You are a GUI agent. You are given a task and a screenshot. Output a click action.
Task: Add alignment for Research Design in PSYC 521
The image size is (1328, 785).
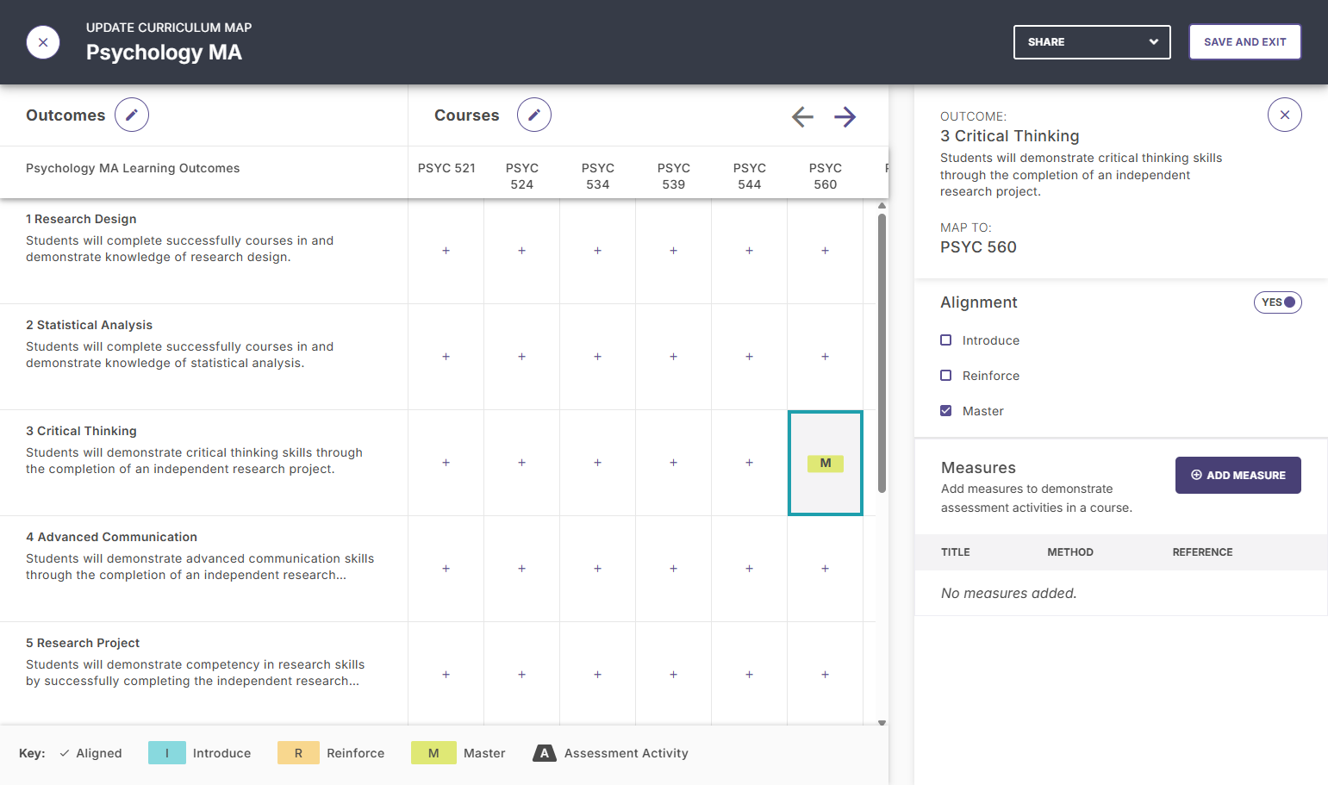pyautogui.click(x=446, y=251)
